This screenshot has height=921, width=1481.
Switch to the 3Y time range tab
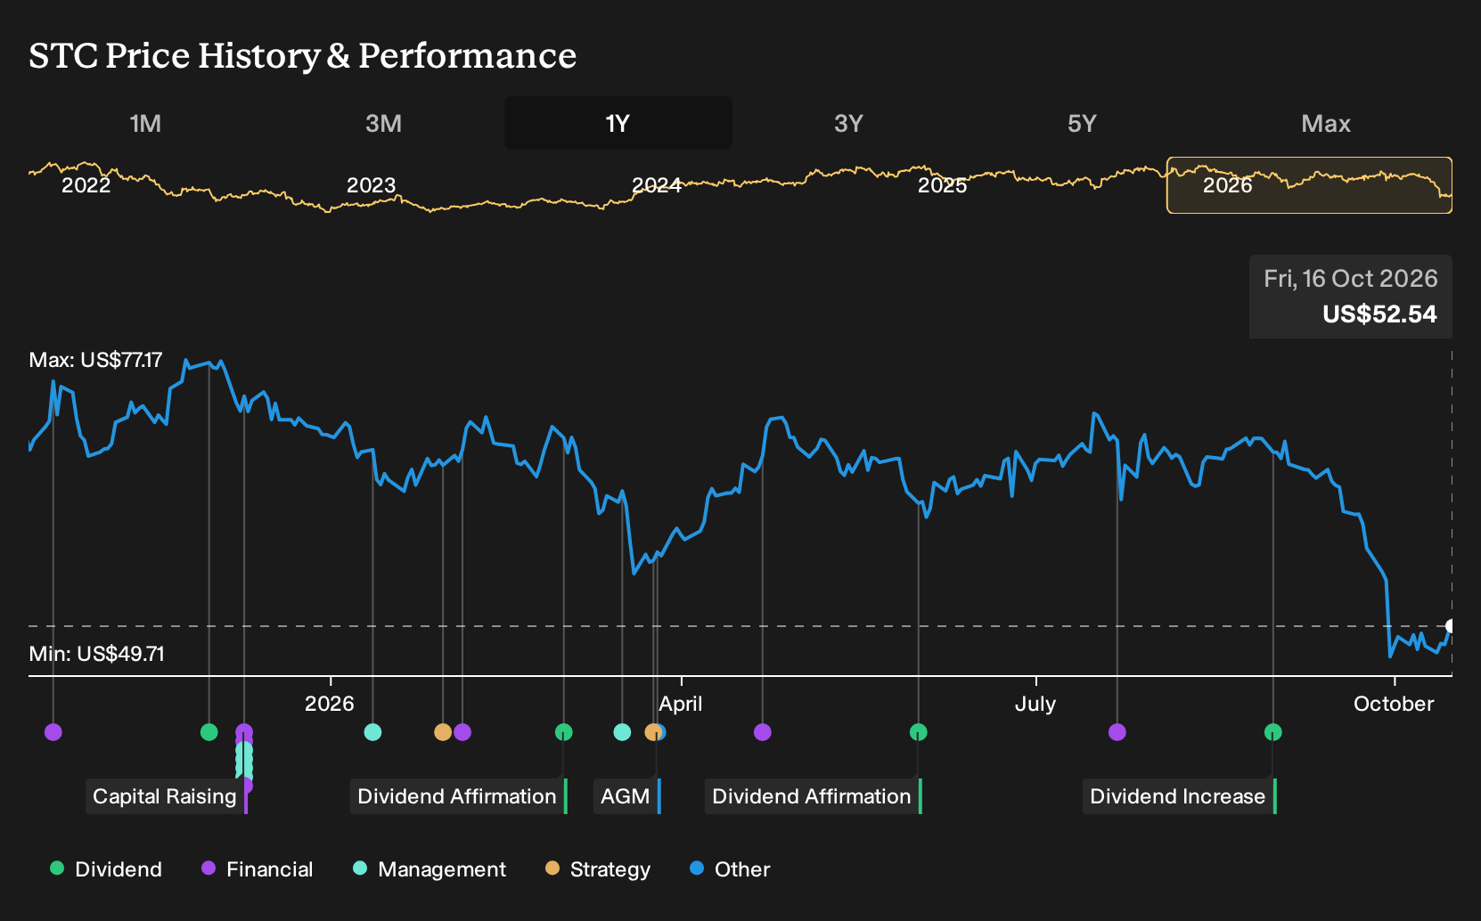click(x=848, y=123)
